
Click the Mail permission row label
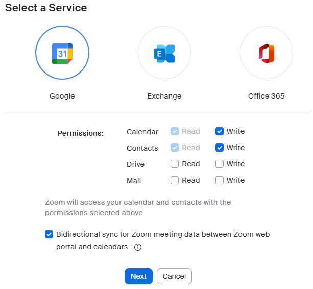click(x=134, y=181)
